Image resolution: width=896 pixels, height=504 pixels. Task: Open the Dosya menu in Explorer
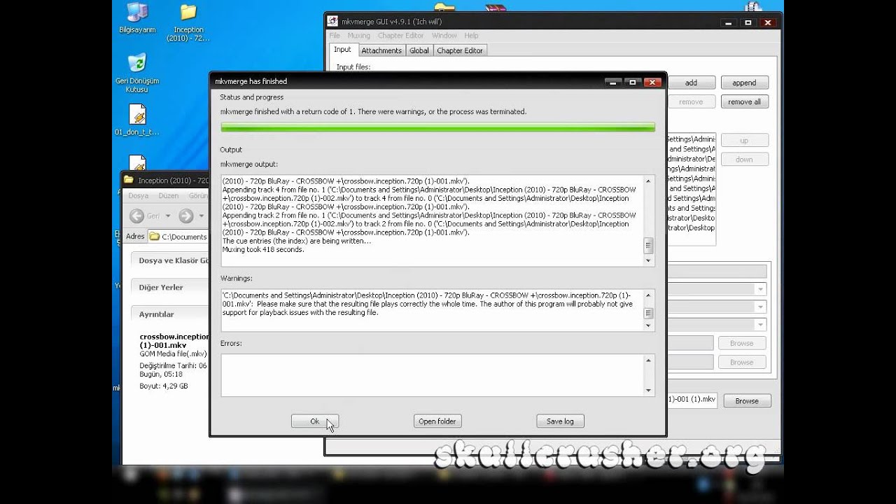(x=138, y=196)
